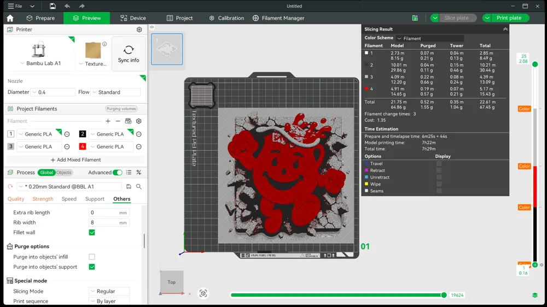
Task: Open Slice plate dropdown arrow
Action: coord(435,18)
